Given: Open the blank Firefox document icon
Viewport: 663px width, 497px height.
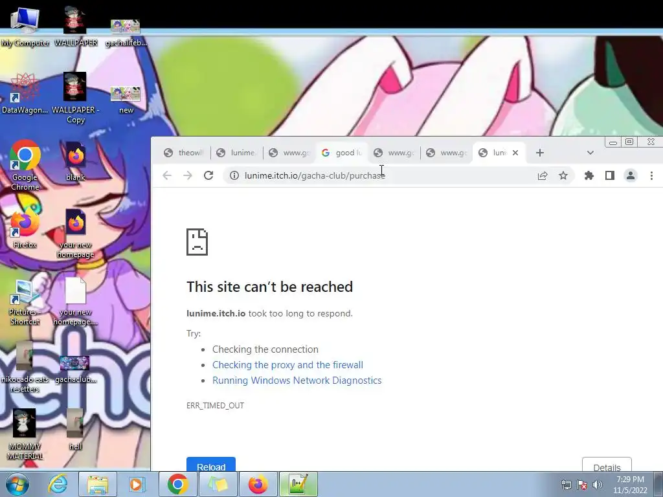Looking at the screenshot, I should coord(75,161).
